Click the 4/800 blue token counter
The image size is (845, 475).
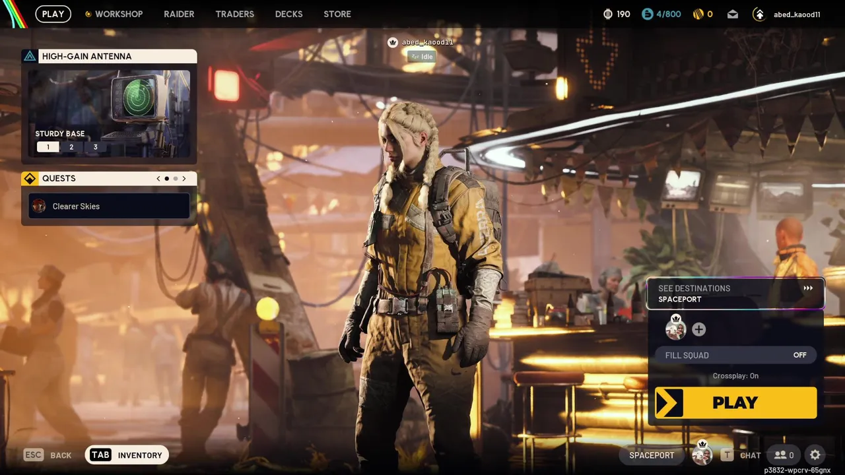661,14
